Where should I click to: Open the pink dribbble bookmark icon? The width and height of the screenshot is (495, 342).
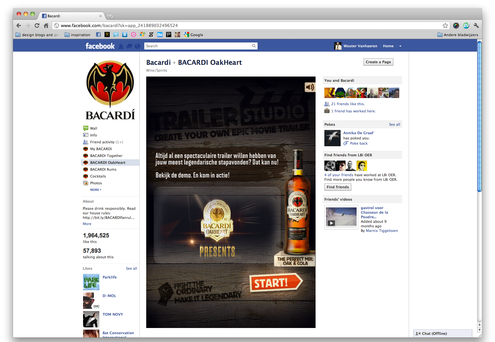pos(134,35)
